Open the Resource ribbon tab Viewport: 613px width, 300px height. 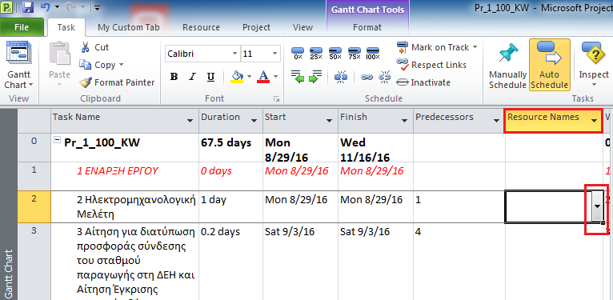tap(201, 27)
